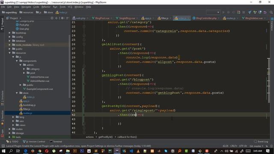Select User.php in the project tree
Screen dimensions: 274x154
[24, 29]
